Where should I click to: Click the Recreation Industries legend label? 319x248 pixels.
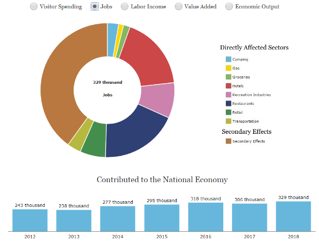[x=251, y=95]
